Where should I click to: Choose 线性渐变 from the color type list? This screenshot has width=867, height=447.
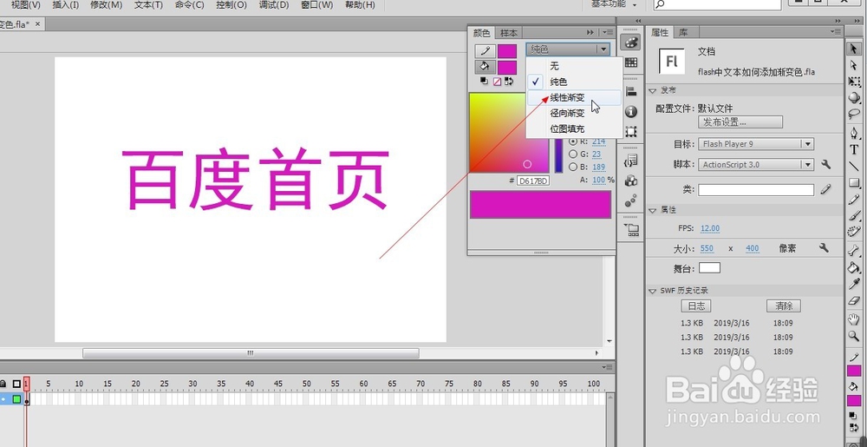(574, 97)
